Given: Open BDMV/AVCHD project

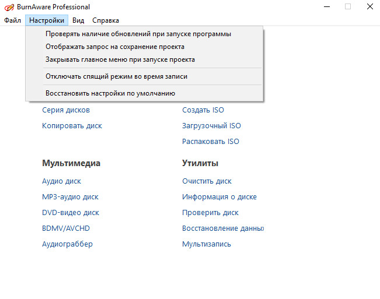Looking at the screenshot, I should point(66,228).
